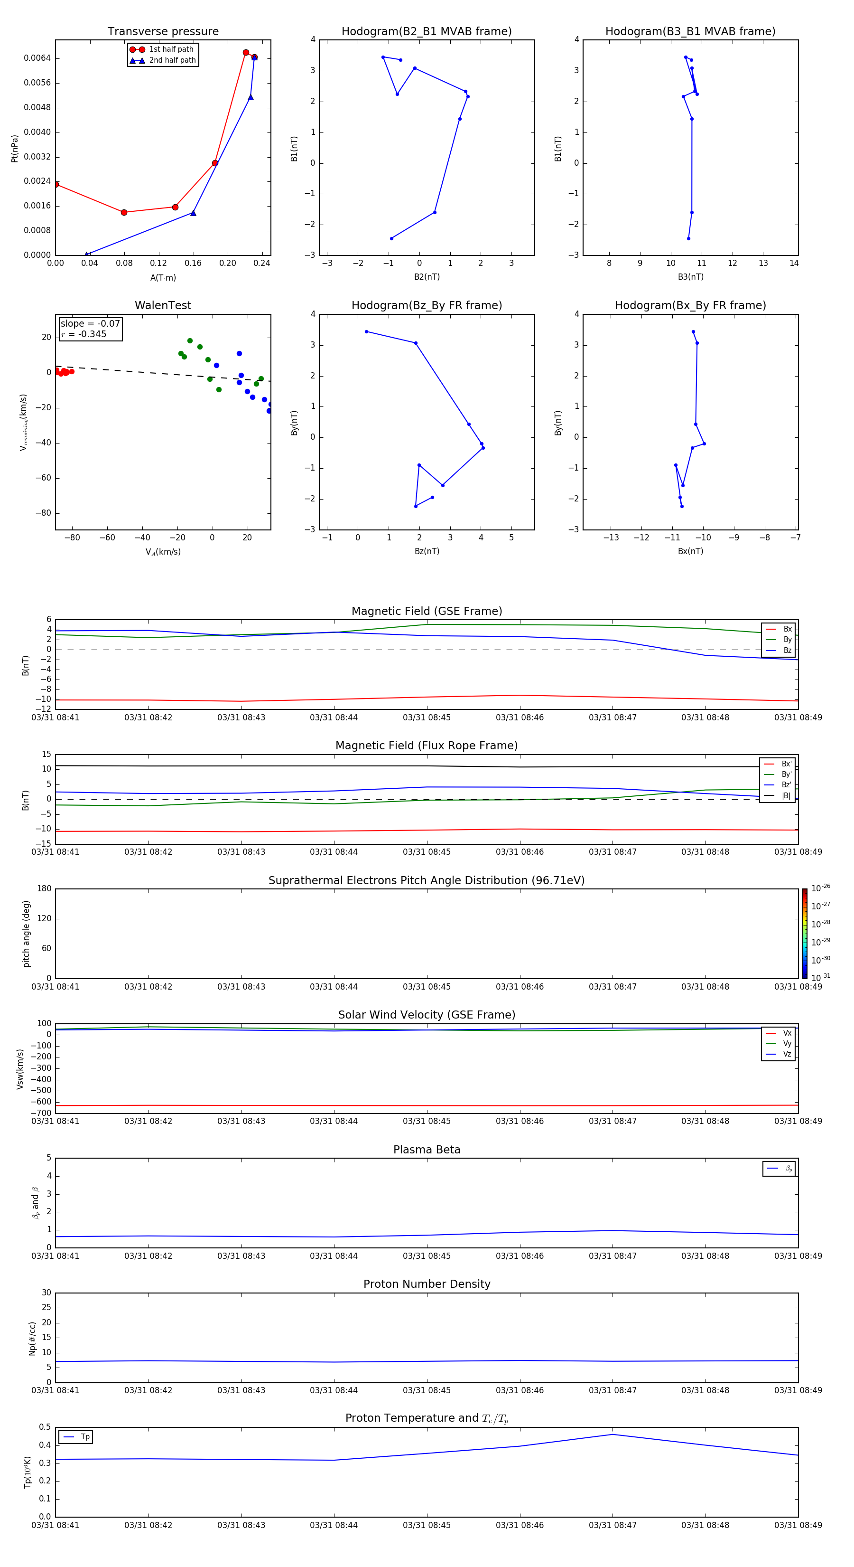Select the βp legend in Plasma Beta
The image size is (854, 1567).
coord(779,1169)
